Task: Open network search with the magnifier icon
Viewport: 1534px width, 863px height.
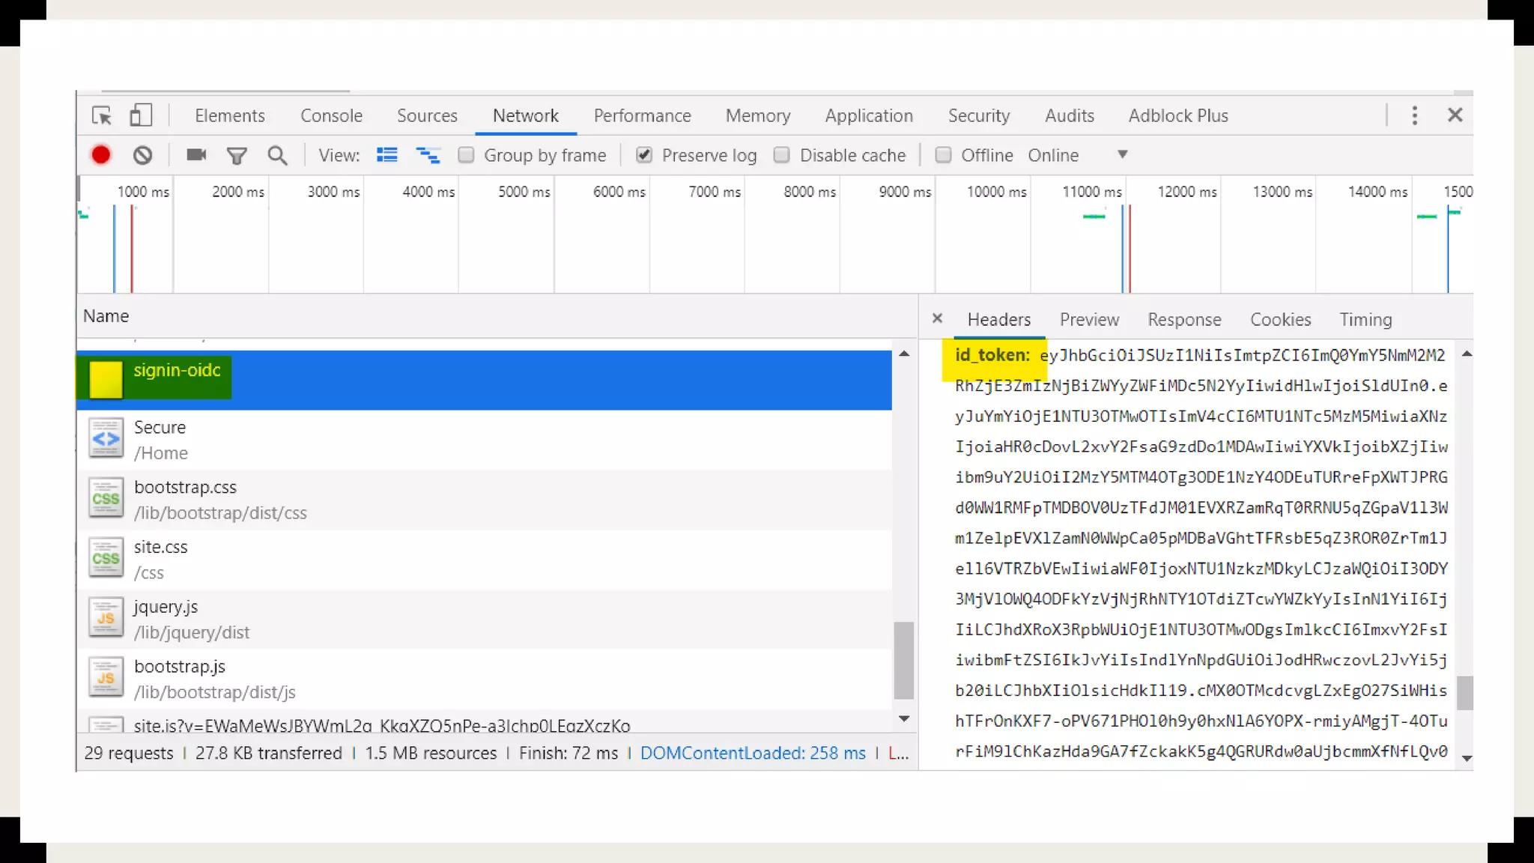Action: point(277,155)
